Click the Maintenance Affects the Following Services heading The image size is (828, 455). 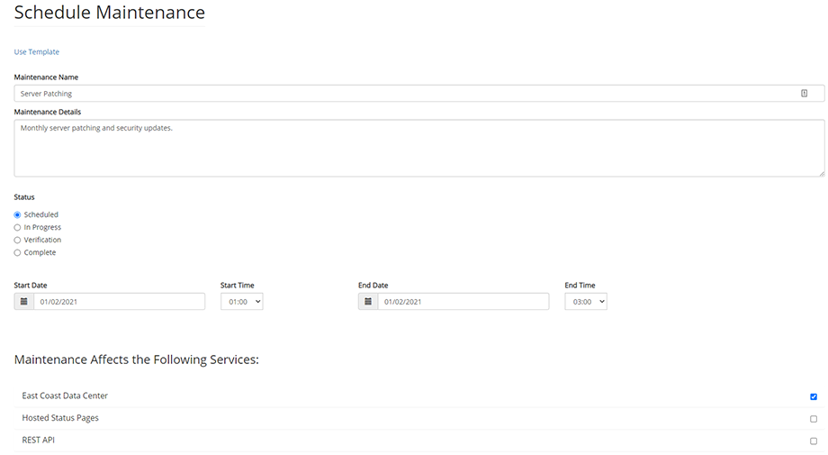(136, 359)
